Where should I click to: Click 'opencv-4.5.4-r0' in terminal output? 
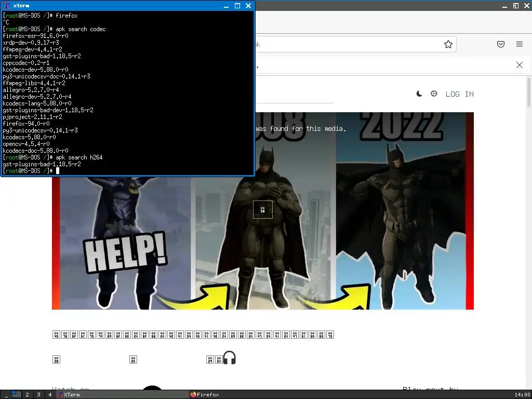tap(26, 144)
